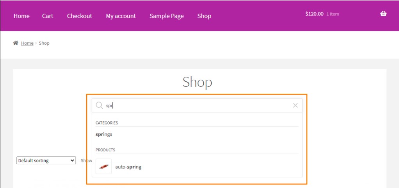Select Shop in the purple navigation bar
399x188 pixels.
(204, 16)
